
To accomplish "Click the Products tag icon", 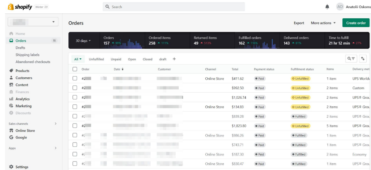I will click(x=11, y=71).
